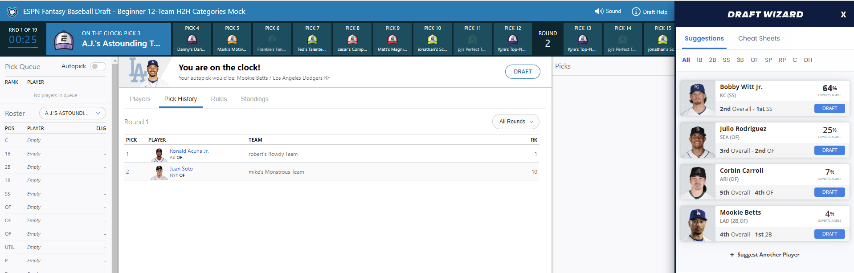Image resolution: width=854 pixels, height=273 pixels.
Task: Open the Rules tab
Action: (x=219, y=99)
